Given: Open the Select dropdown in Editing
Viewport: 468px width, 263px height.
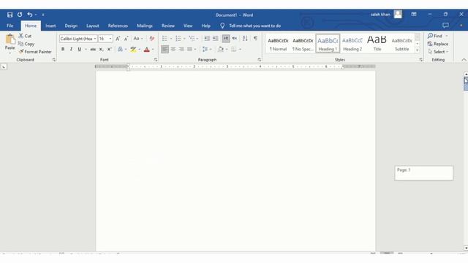Looking at the screenshot, I should point(438,52).
